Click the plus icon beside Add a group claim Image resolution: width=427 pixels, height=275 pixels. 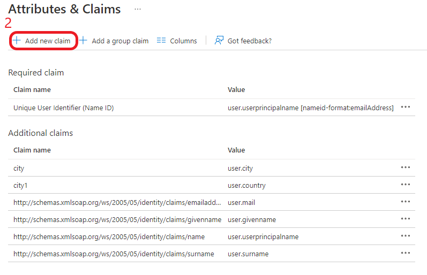pos(83,41)
